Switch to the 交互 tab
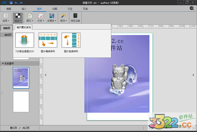The height and width of the screenshot is (132, 197). point(70,8)
